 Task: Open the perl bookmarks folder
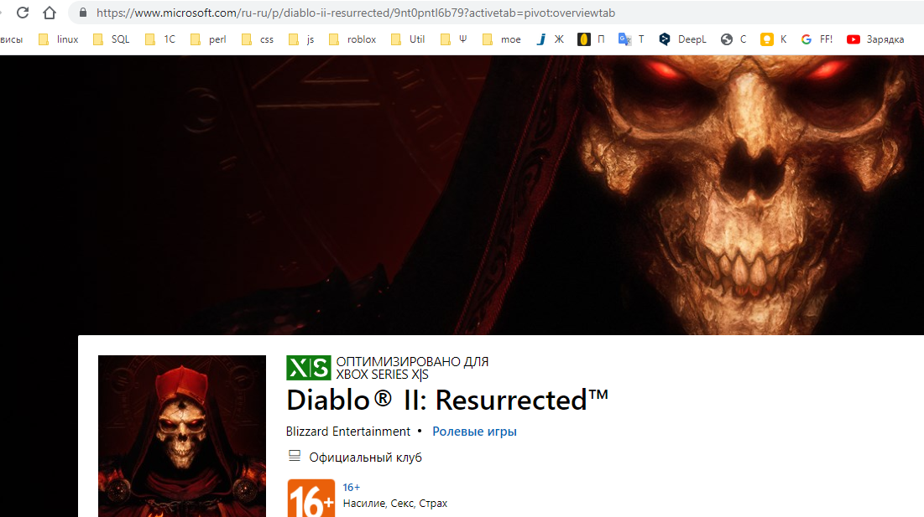point(209,39)
